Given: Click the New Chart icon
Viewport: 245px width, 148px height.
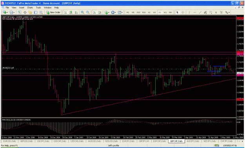Looking at the screenshot, I should point(4,13).
